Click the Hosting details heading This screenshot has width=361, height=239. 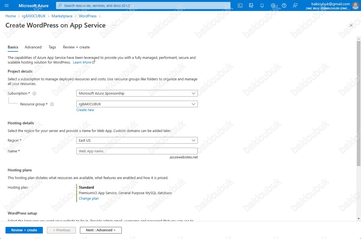pyautogui.click(x=21, y=123)
